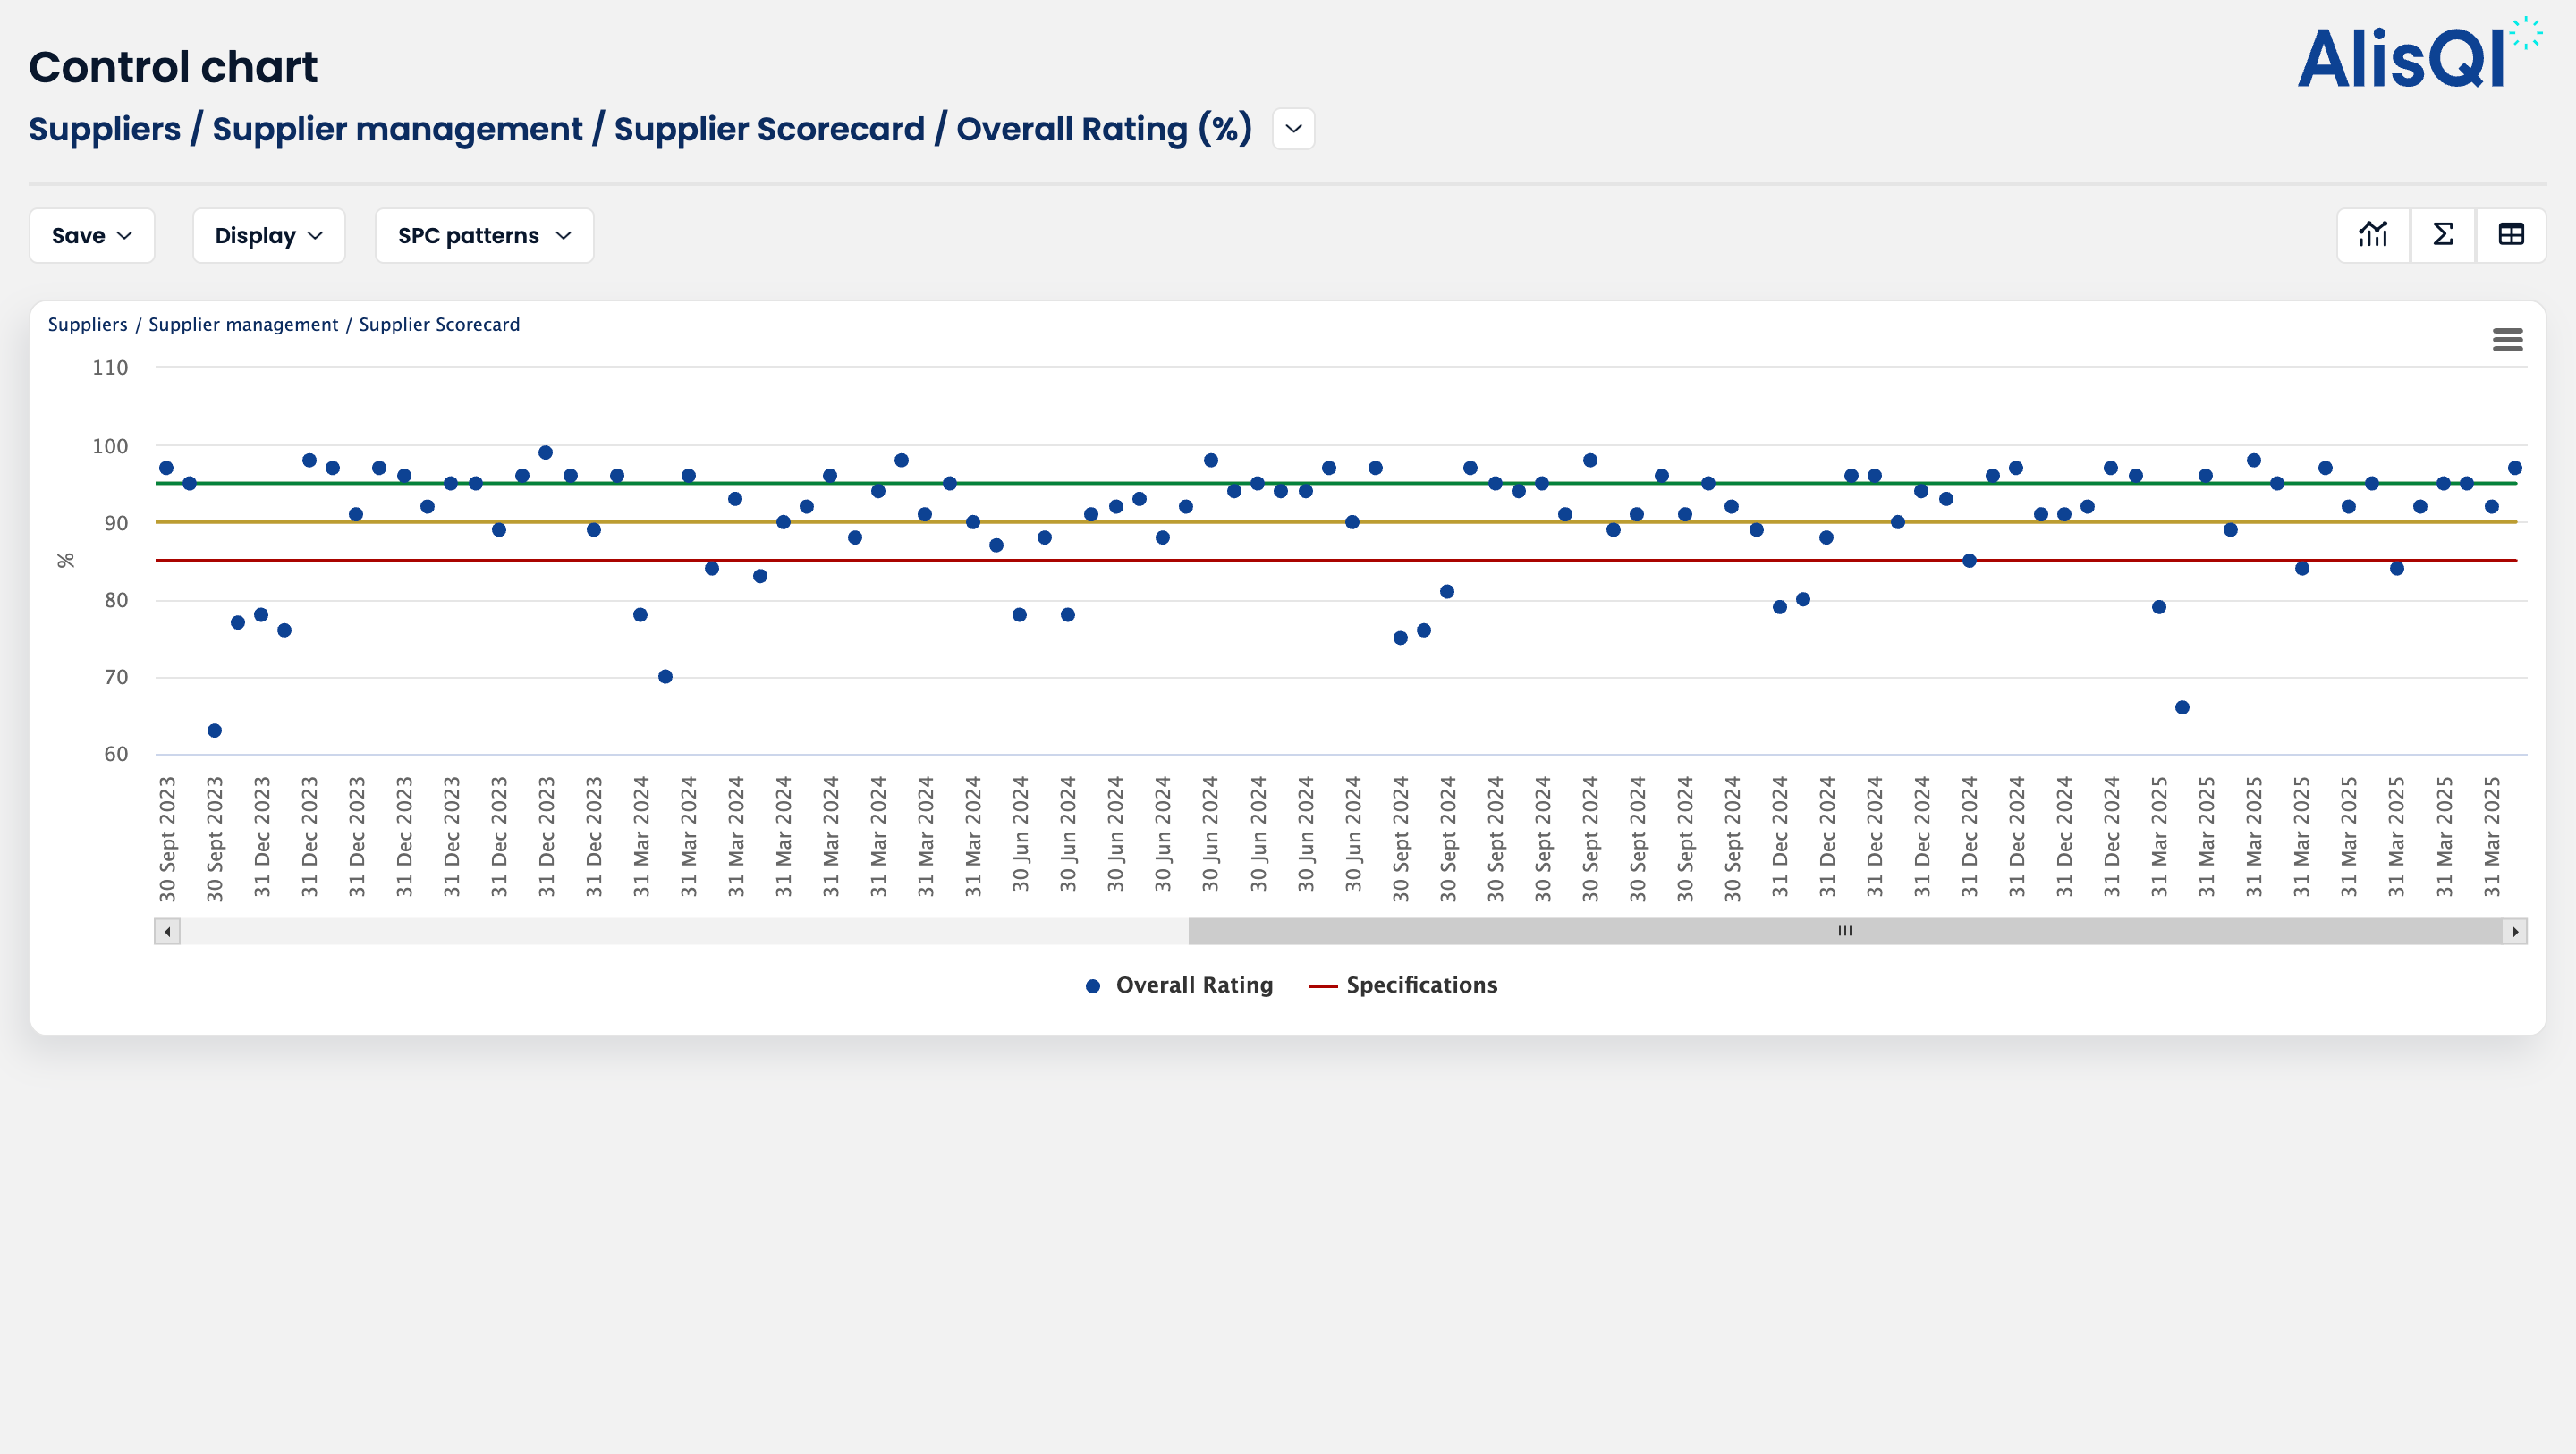This screenshot has width=2576, height=1454.
Task: Click the 110 y-axis label
Action: coord(110,368)
